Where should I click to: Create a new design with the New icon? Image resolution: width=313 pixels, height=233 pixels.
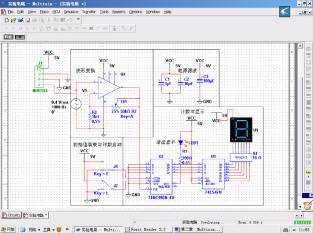click(7, 20)
